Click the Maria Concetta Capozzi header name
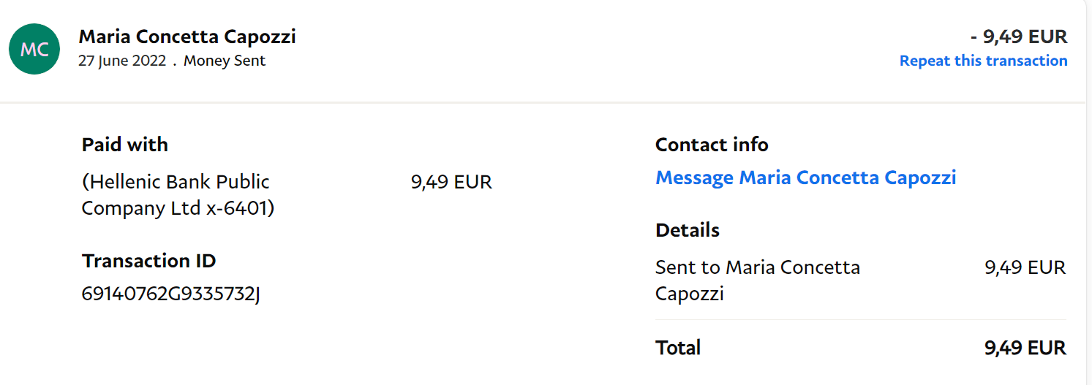The width and height of the screenshot is (1092, 385). click(187, 37)
